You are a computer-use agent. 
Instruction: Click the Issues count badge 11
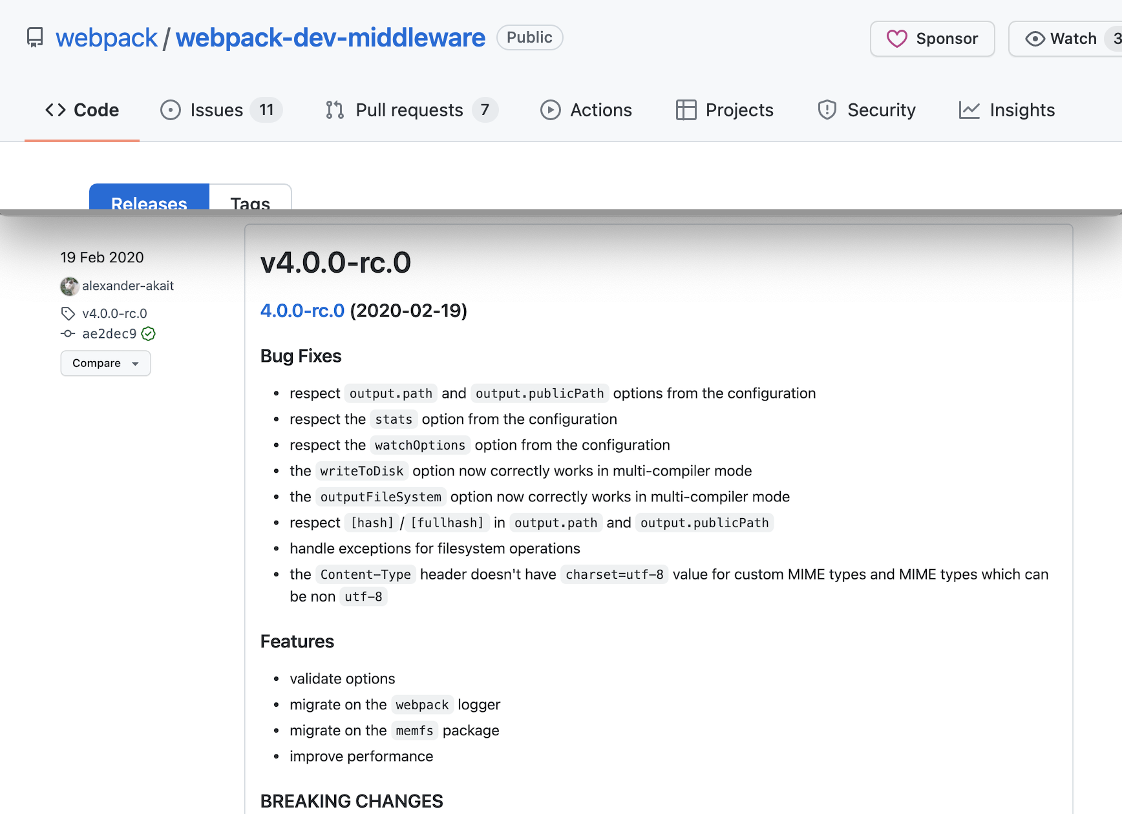266,110
